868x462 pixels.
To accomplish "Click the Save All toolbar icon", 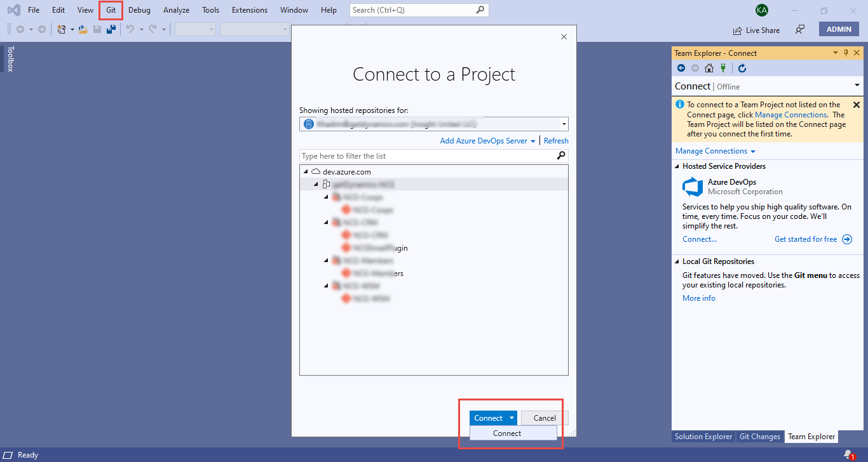I will click(111, 29).
